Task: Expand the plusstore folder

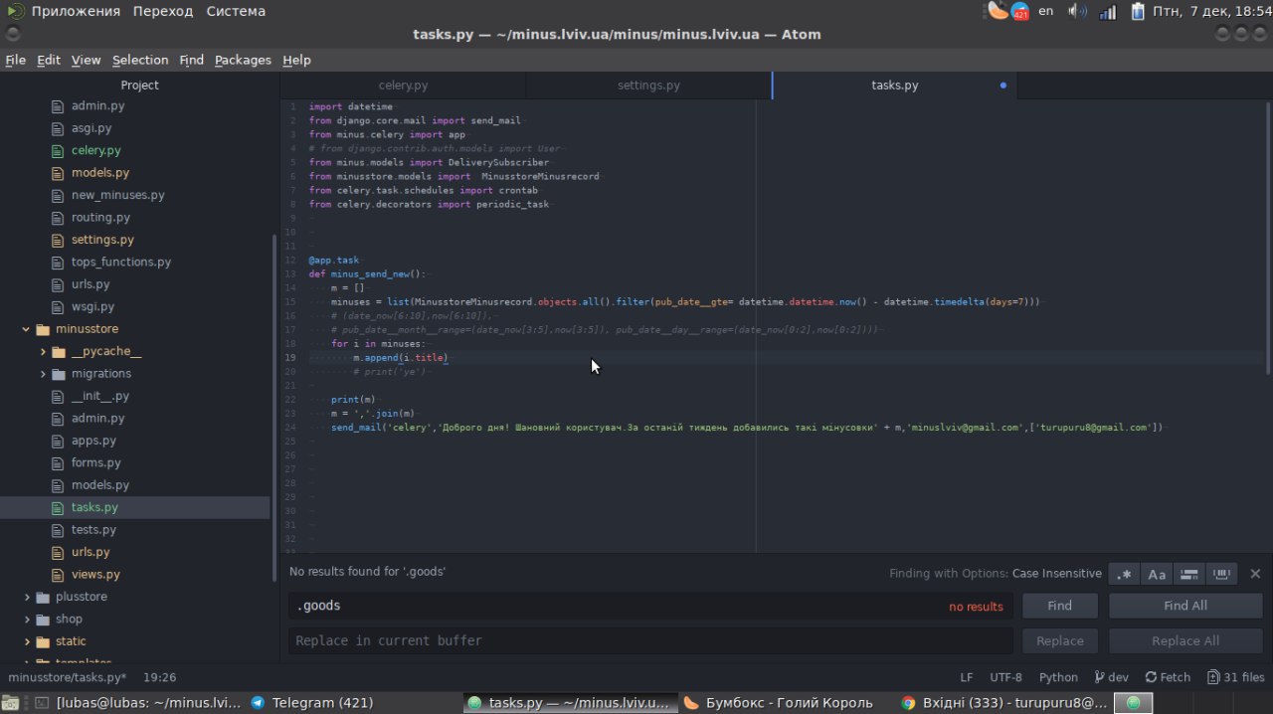Action: tap(27, 597)
